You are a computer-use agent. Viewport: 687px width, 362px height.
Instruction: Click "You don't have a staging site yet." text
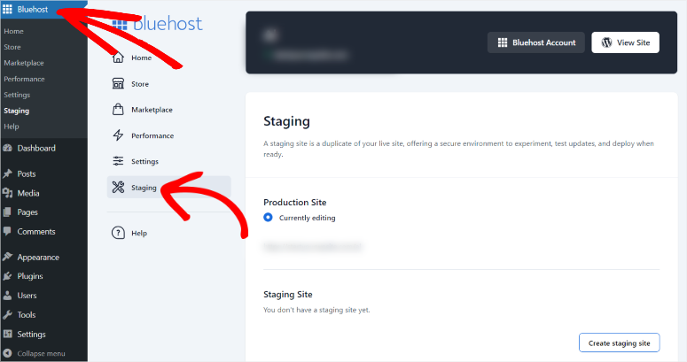pos(316,310)
